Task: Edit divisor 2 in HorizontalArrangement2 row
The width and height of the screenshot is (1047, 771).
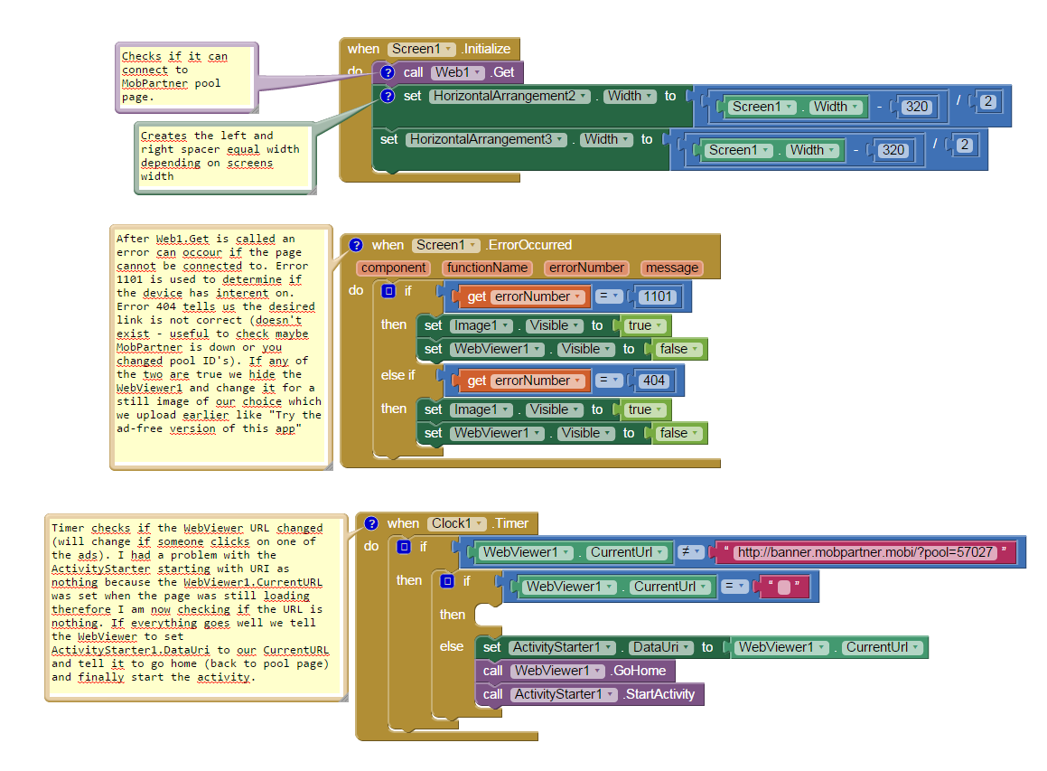Action: coord(988,101)
